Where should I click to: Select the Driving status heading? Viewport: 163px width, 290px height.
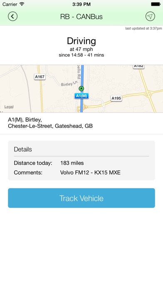81,41
